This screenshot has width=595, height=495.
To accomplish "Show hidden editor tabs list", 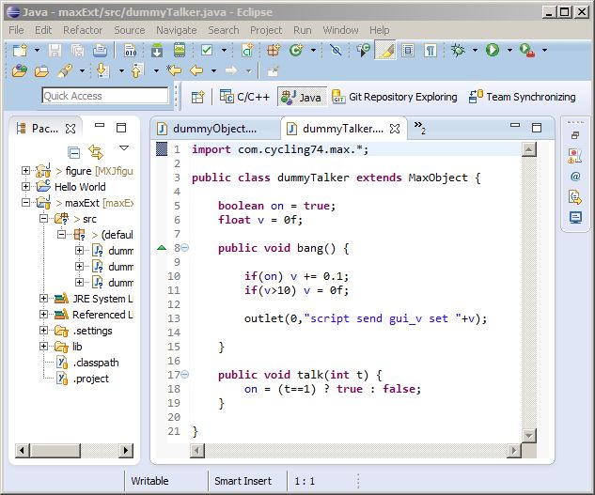I will click(x=420, y=129).
